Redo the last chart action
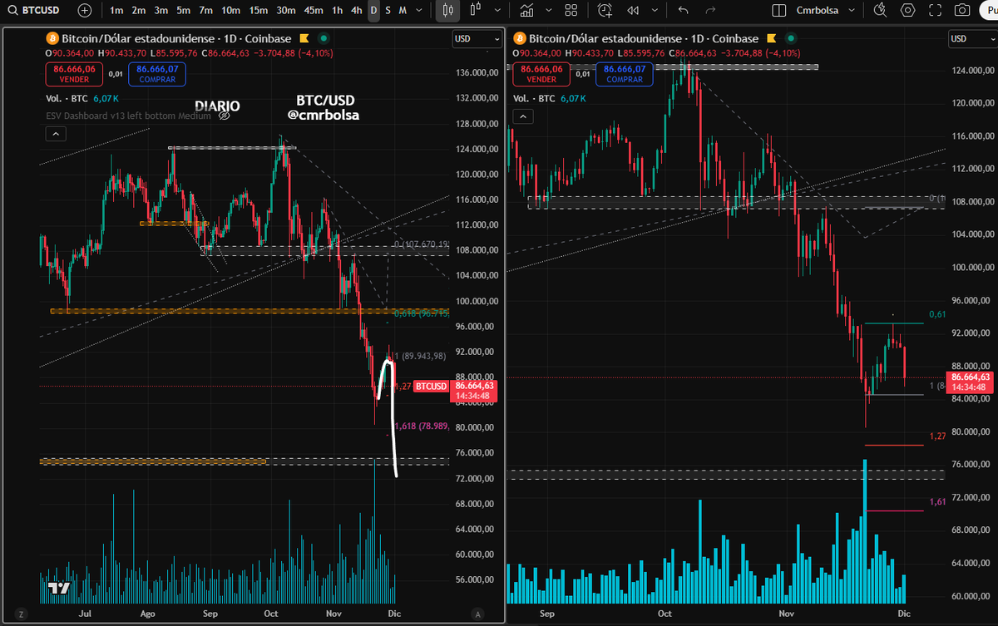The image size is (998, 626). [710, 10]
